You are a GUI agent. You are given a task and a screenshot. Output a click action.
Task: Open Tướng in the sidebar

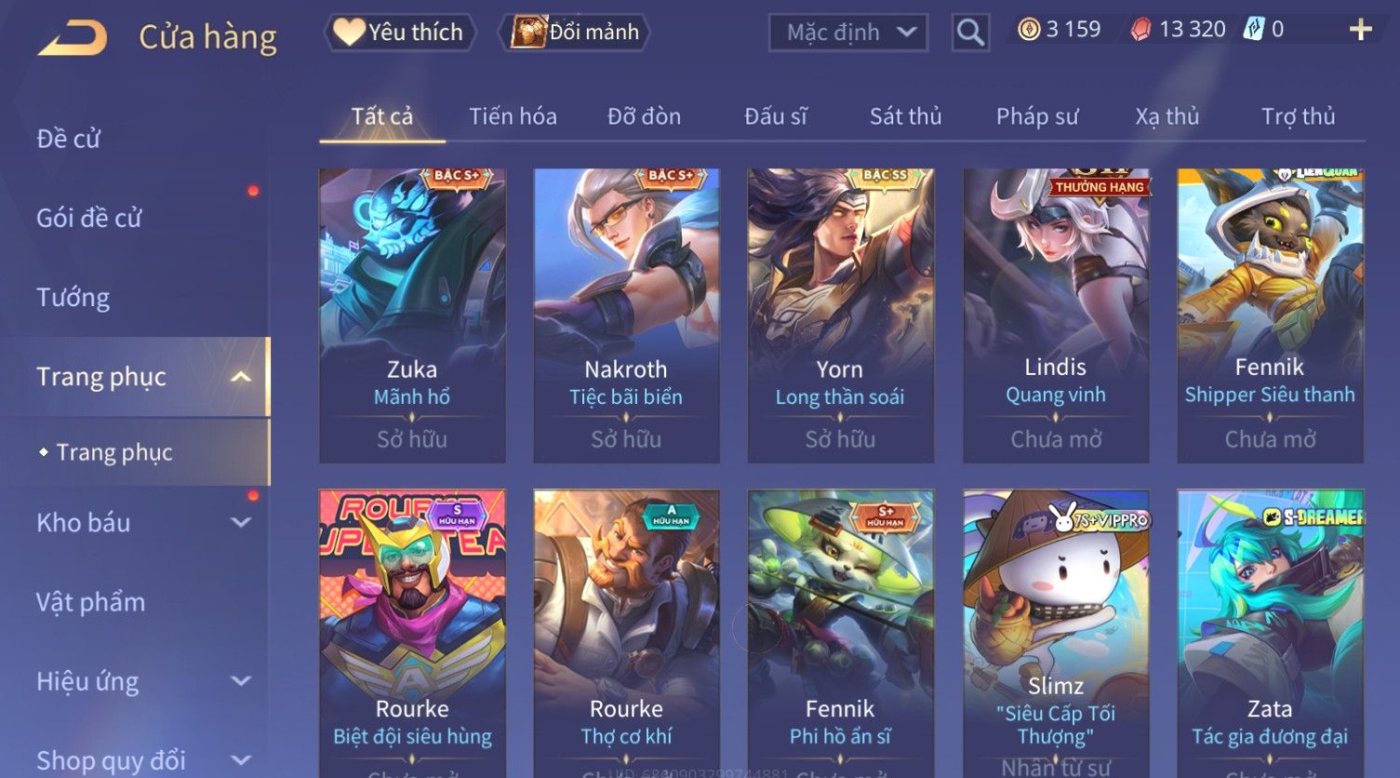click(73, 298)
